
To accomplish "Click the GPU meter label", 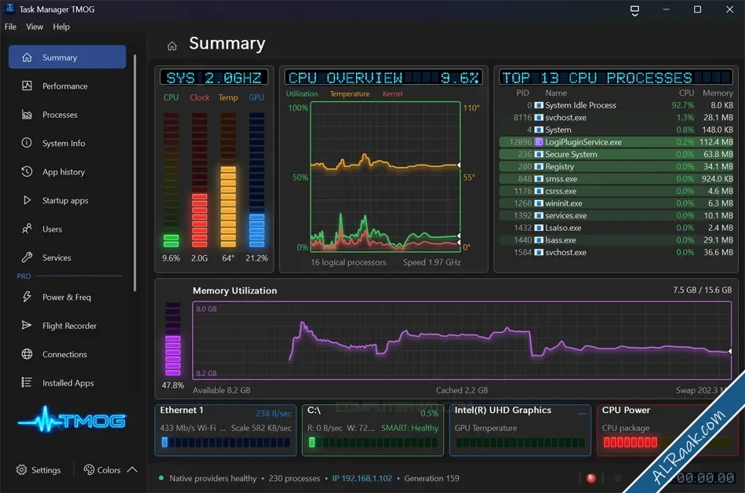I will tap(256, 97).
